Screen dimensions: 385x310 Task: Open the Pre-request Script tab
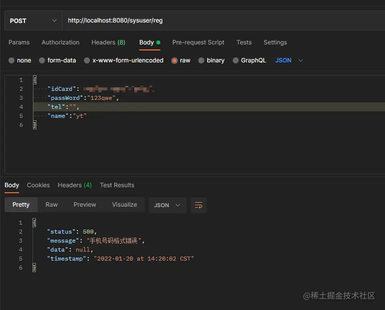[198, 42]
